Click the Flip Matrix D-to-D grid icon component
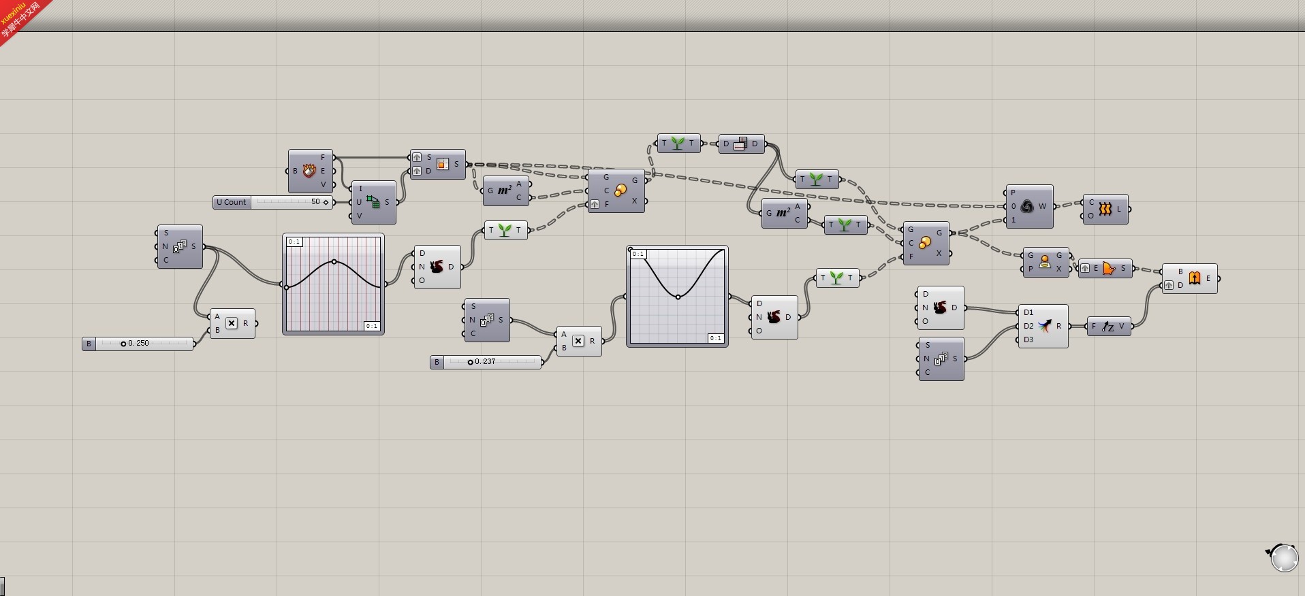 741,144
